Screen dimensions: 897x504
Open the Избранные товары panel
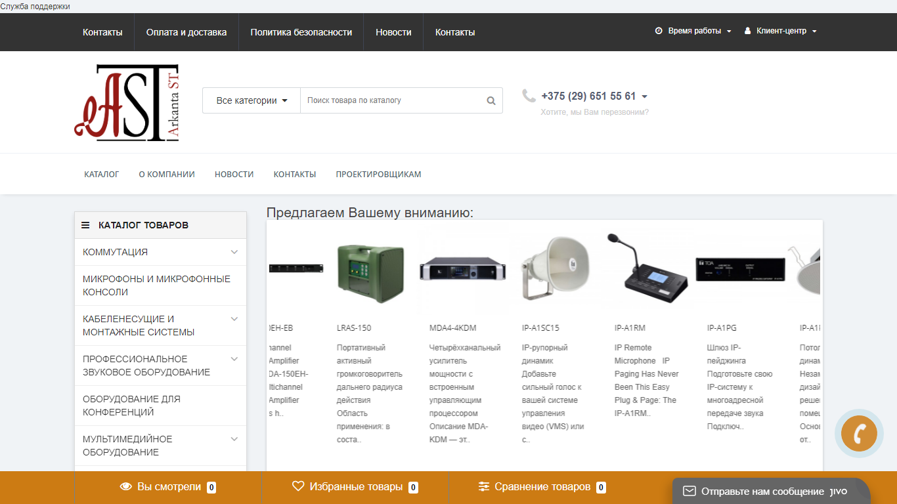[355, 487]
